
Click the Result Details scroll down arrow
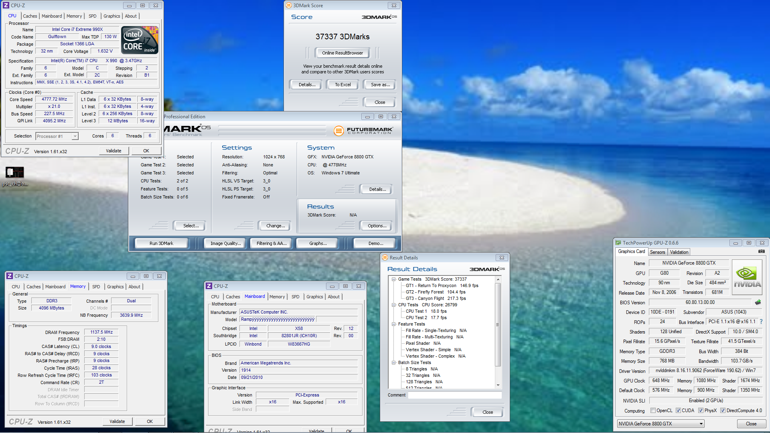coord(498,385)
